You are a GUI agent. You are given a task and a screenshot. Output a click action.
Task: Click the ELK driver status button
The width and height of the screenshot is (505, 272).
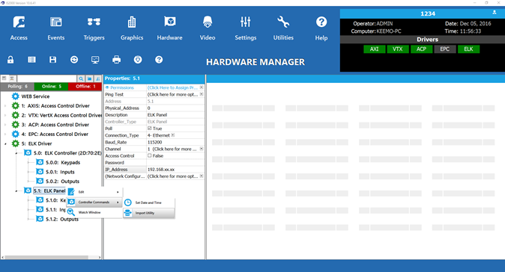tap(468, 49)
